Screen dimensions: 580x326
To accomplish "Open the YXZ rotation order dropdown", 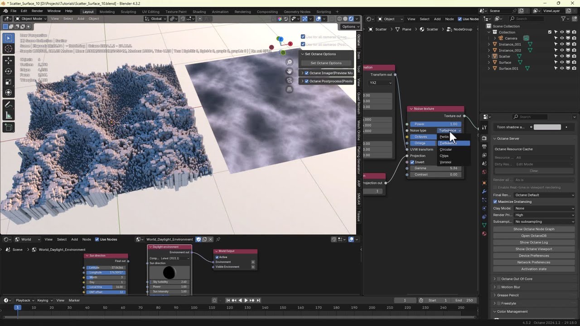I will click(x=380, y=83).
